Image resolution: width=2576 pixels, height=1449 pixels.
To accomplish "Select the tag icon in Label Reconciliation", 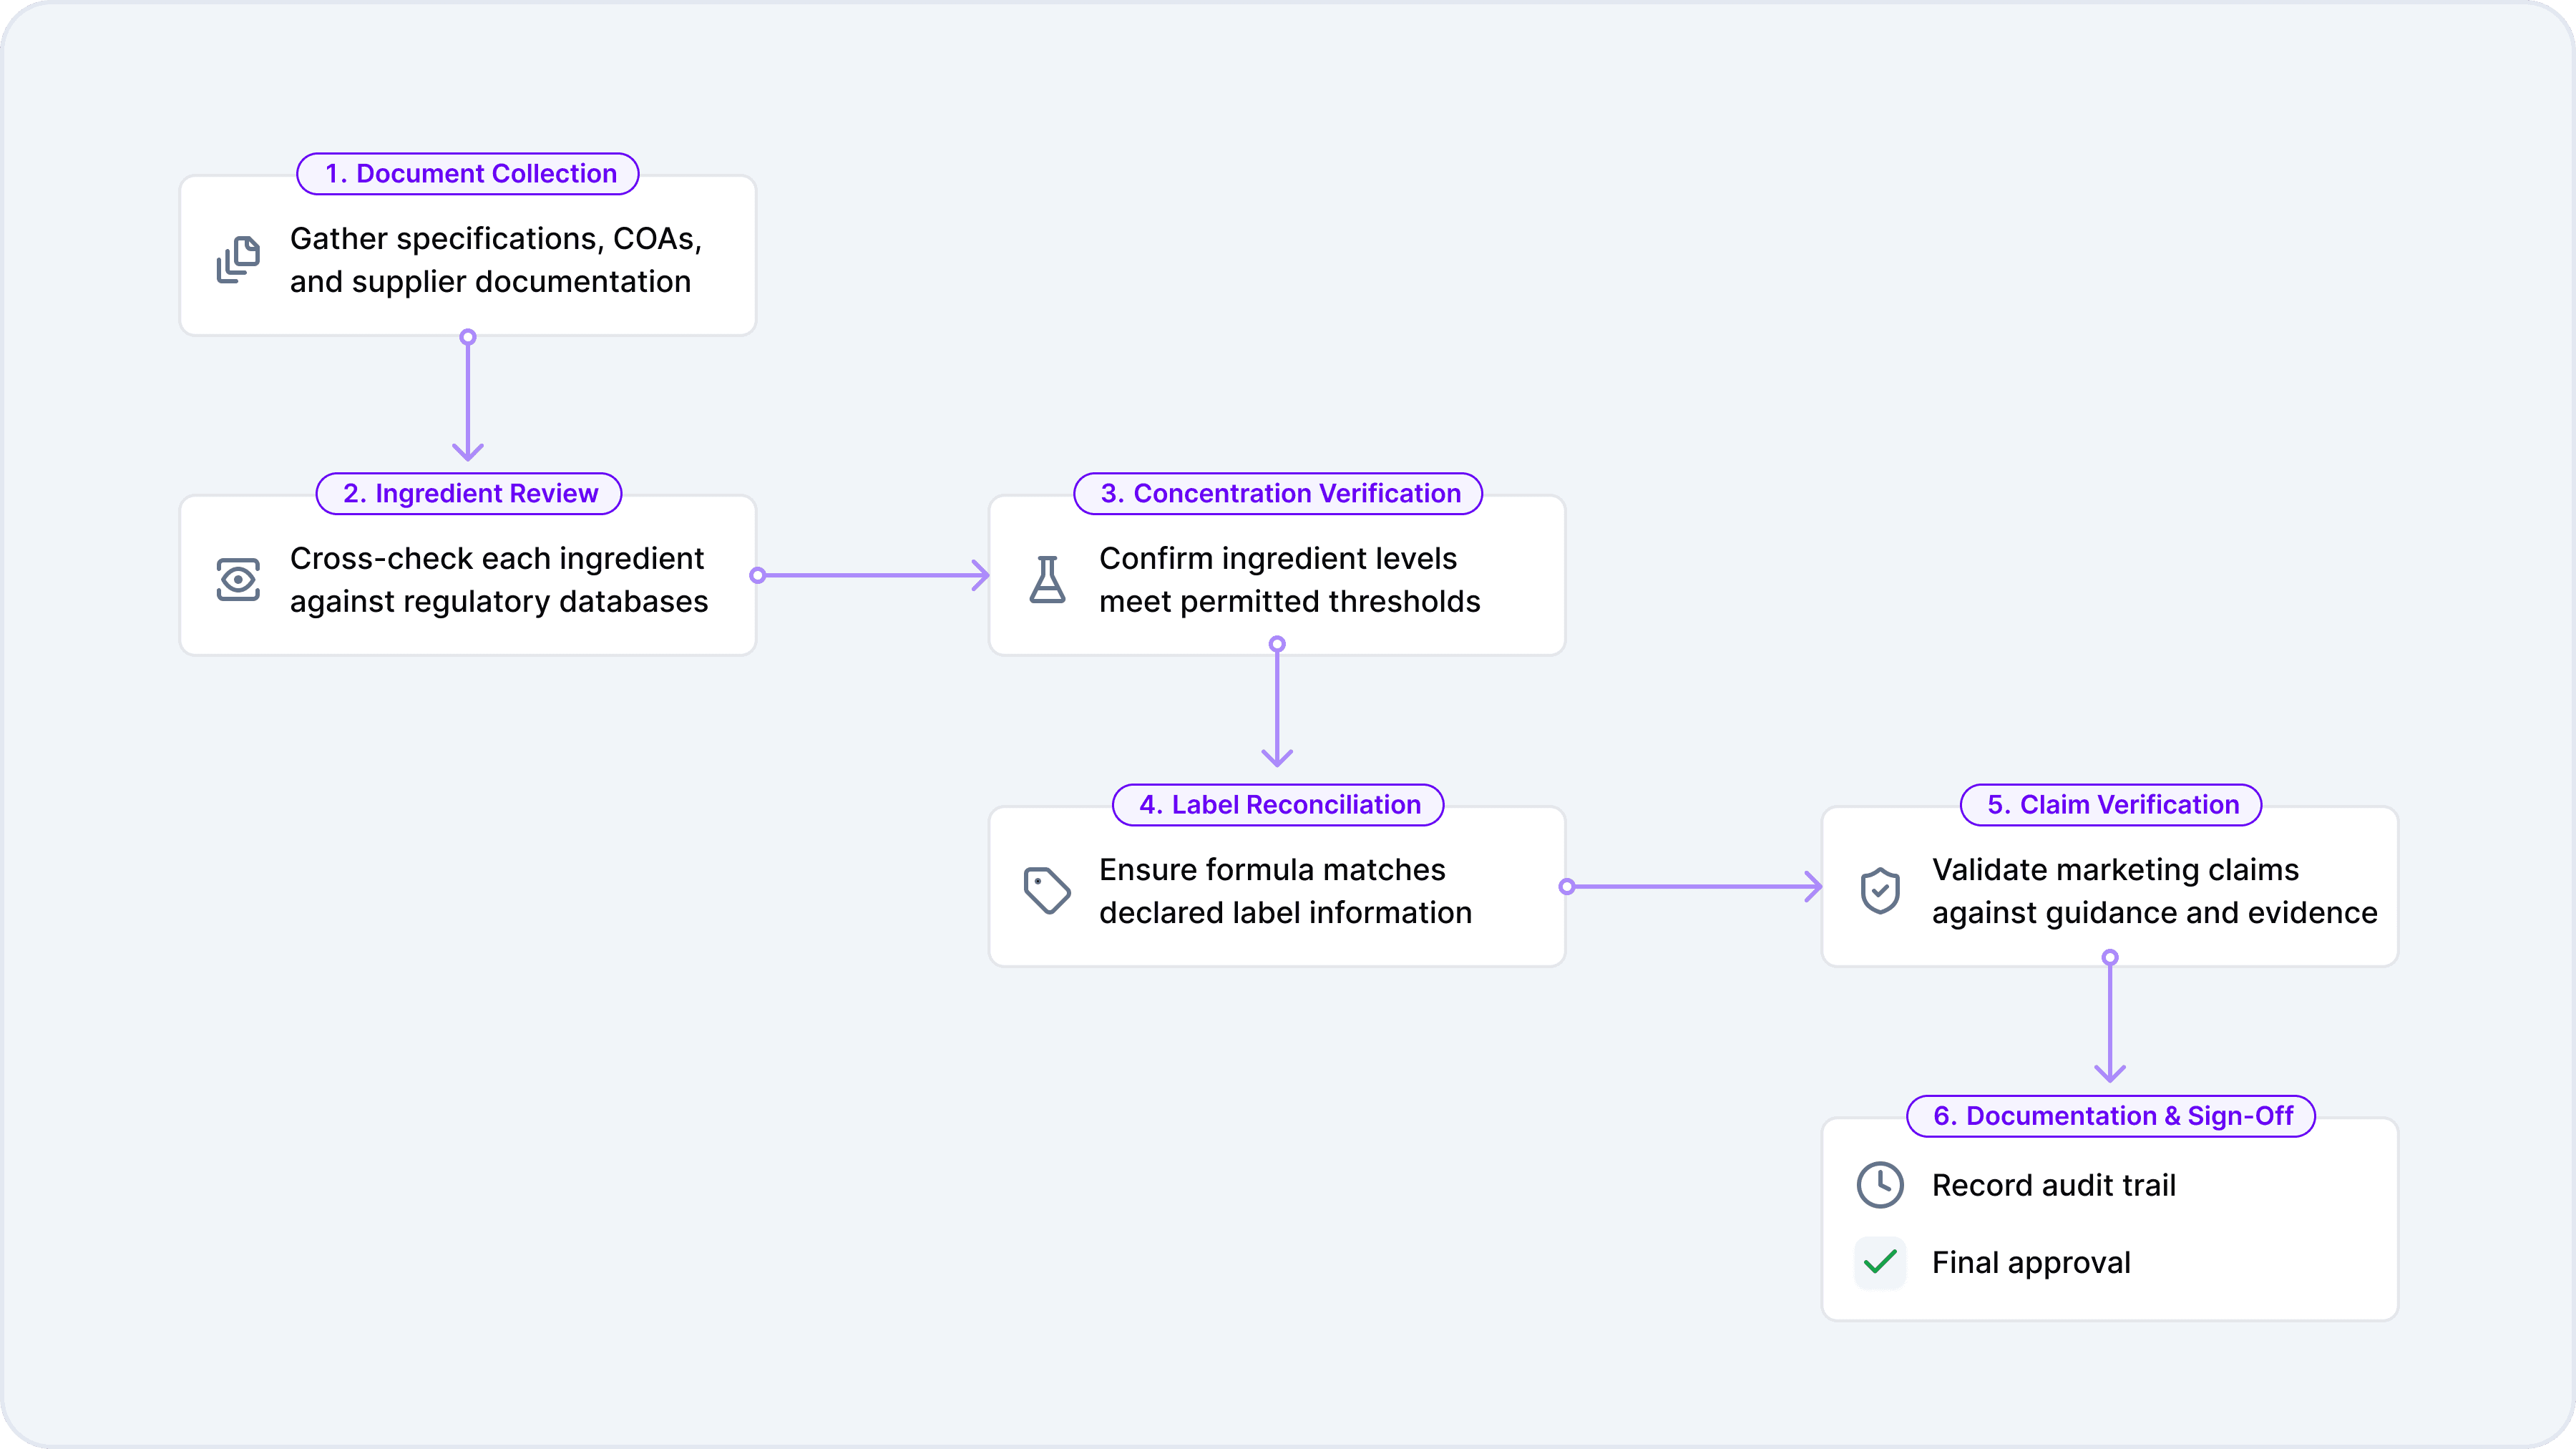I will pyautogui.click(x=1046, y=889).
